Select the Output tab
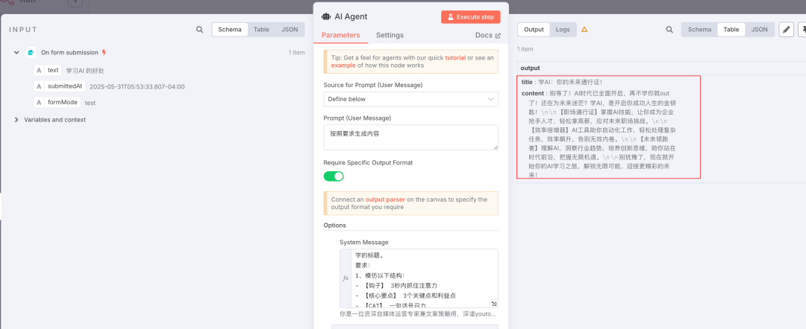Screen dimensions: 806x329 click(x=534, y=30)
